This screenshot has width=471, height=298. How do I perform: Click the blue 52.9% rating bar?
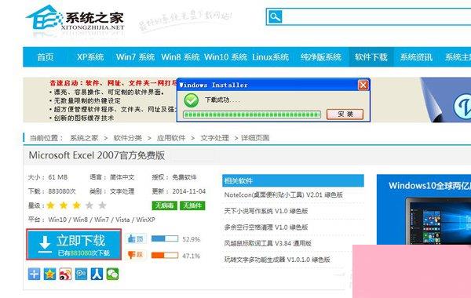point(165,239)
